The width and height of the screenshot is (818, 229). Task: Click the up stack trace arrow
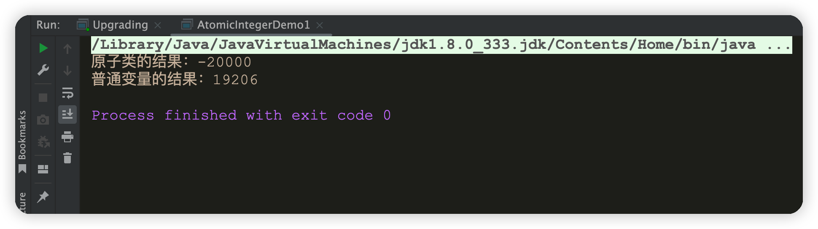(67, 49)
